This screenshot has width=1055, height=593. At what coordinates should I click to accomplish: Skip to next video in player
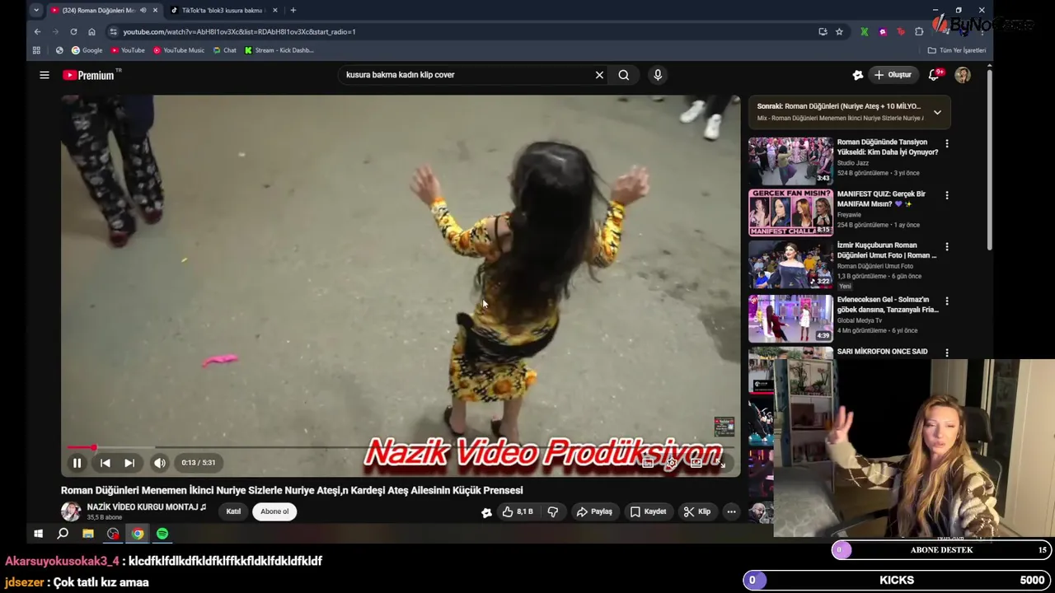click(x=129, y=463)
